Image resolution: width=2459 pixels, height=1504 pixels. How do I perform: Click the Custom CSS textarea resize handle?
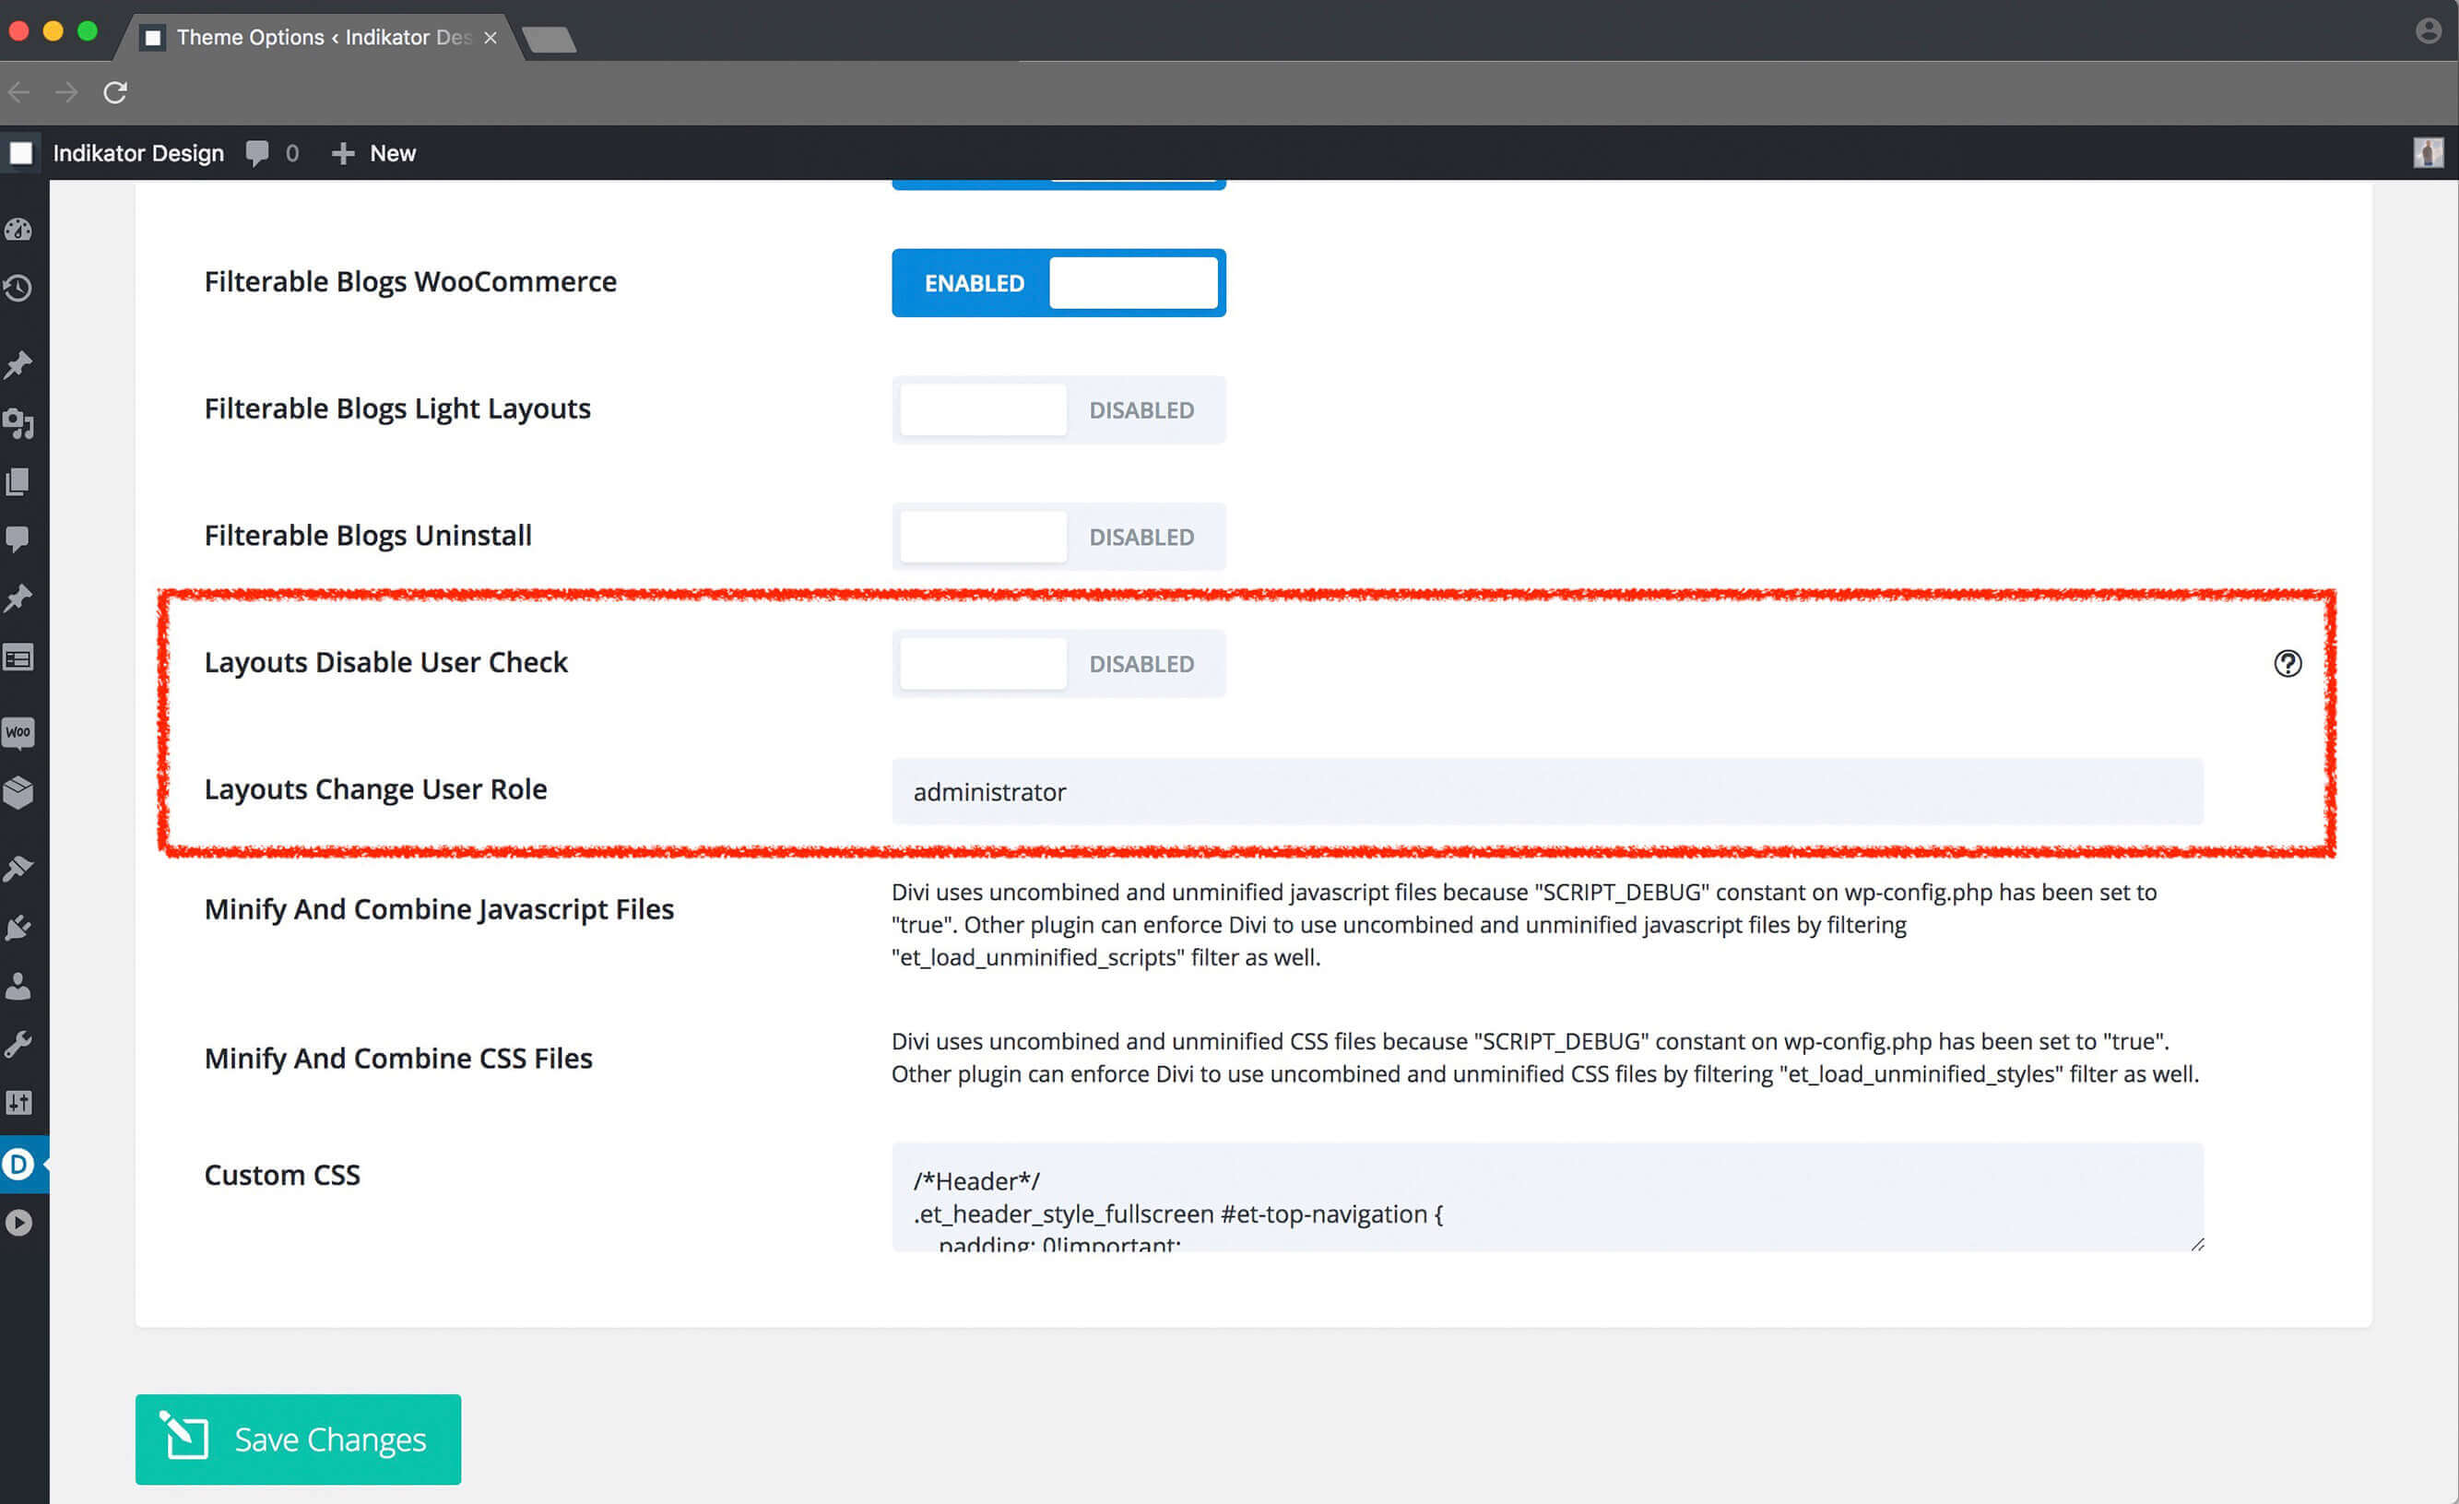[2196, 1245]
